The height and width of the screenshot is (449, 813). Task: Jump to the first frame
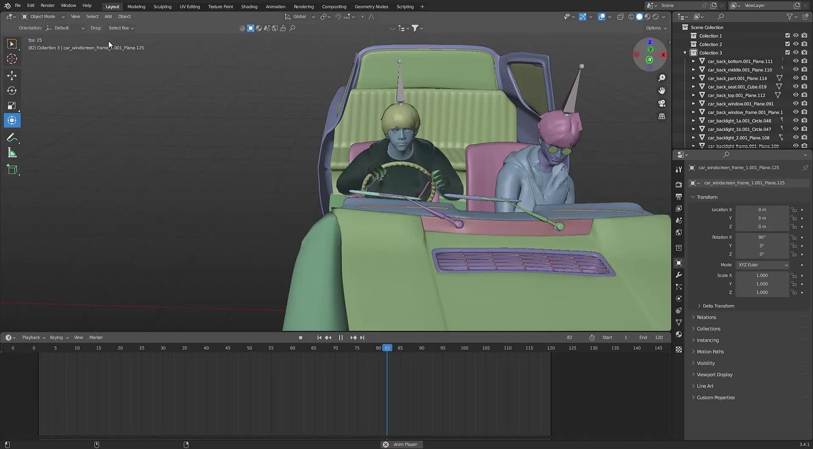(x=319, y=338)
